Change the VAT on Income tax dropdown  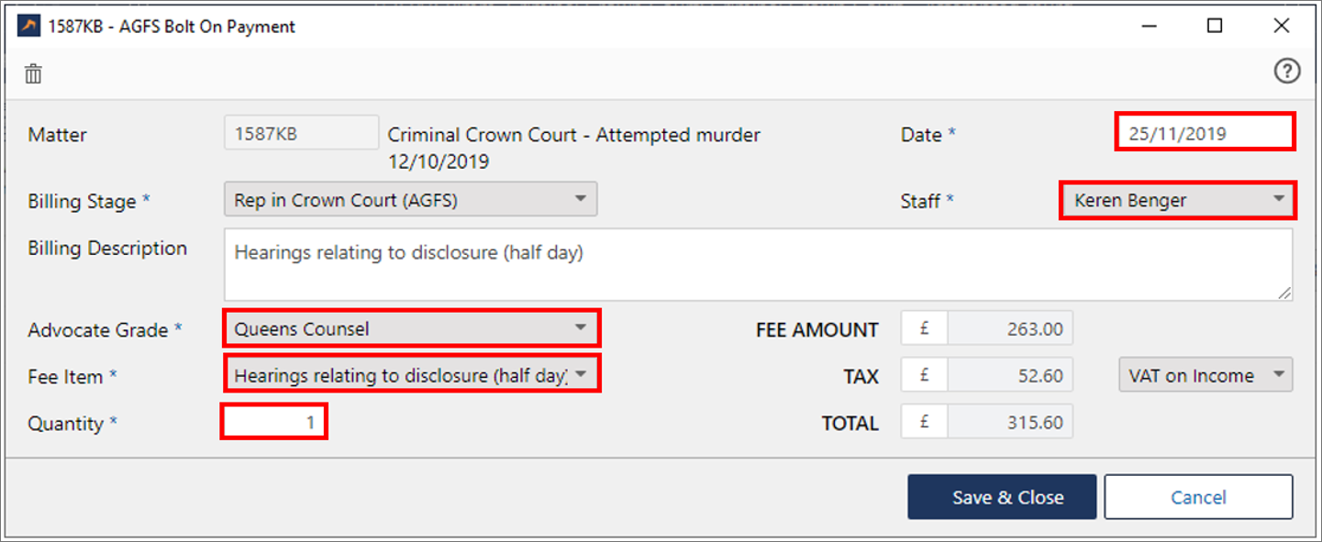(x=1205, y=375)
